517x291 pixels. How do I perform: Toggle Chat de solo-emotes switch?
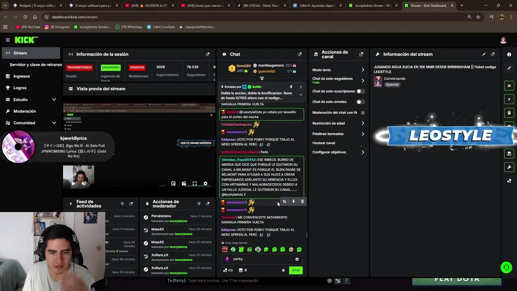(360, 102)
